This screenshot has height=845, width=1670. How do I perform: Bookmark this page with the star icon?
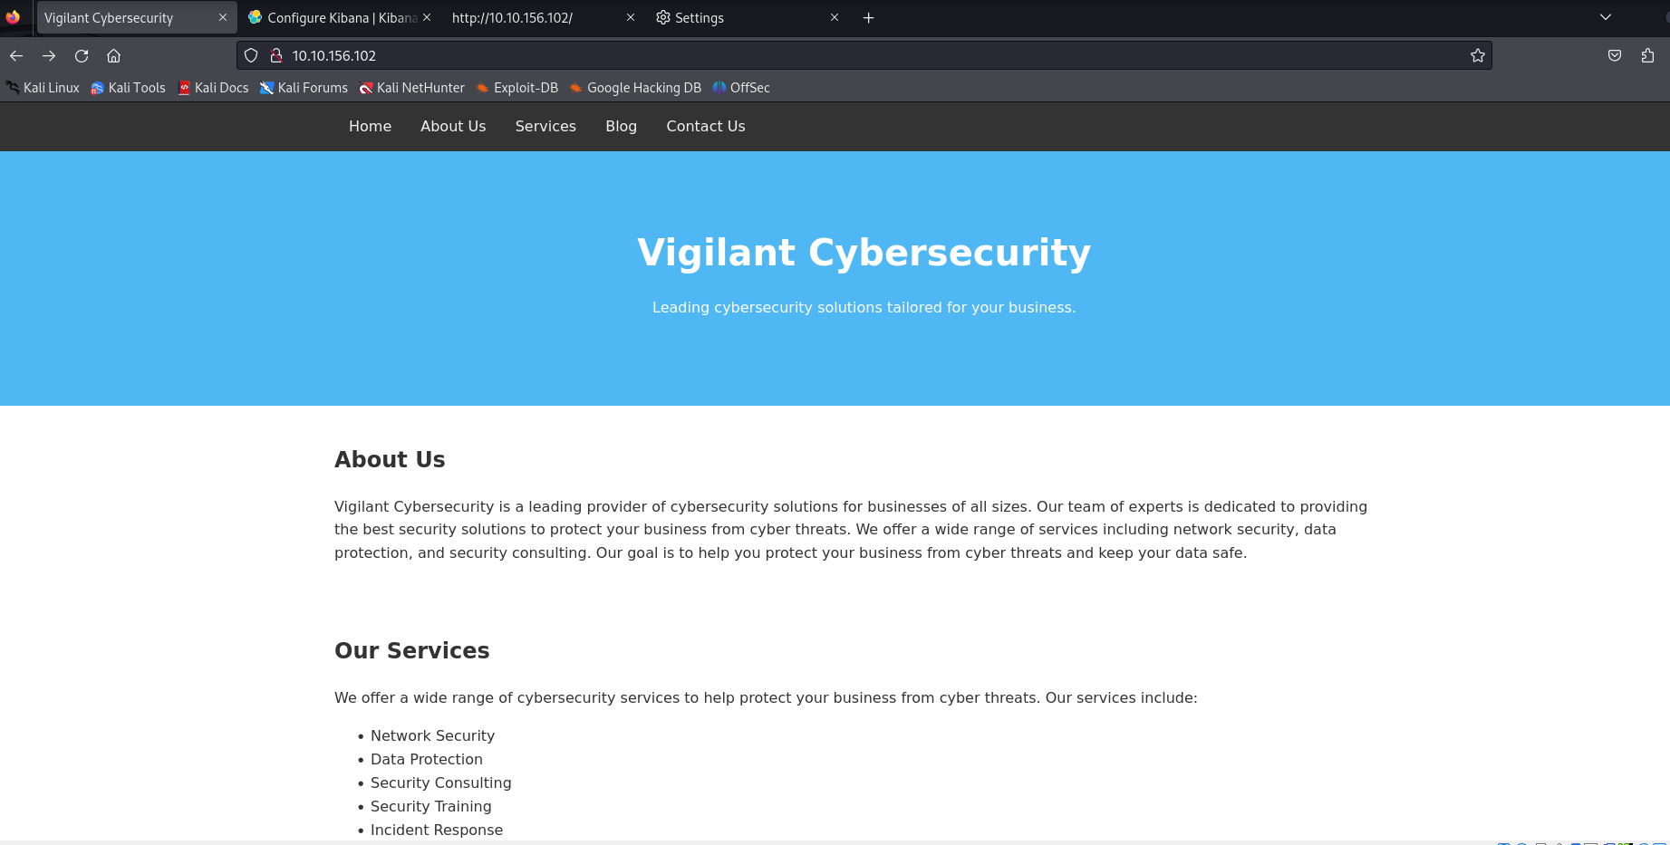[x=1478, y=56]
